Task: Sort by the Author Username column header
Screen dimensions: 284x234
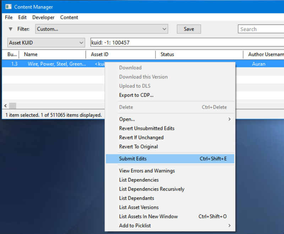Action: 263,54
